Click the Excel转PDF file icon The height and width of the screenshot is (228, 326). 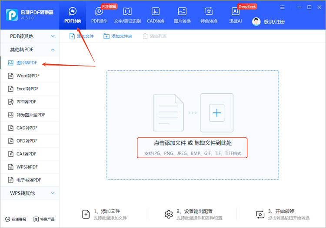pyautogui.click(x=10, y=89)
